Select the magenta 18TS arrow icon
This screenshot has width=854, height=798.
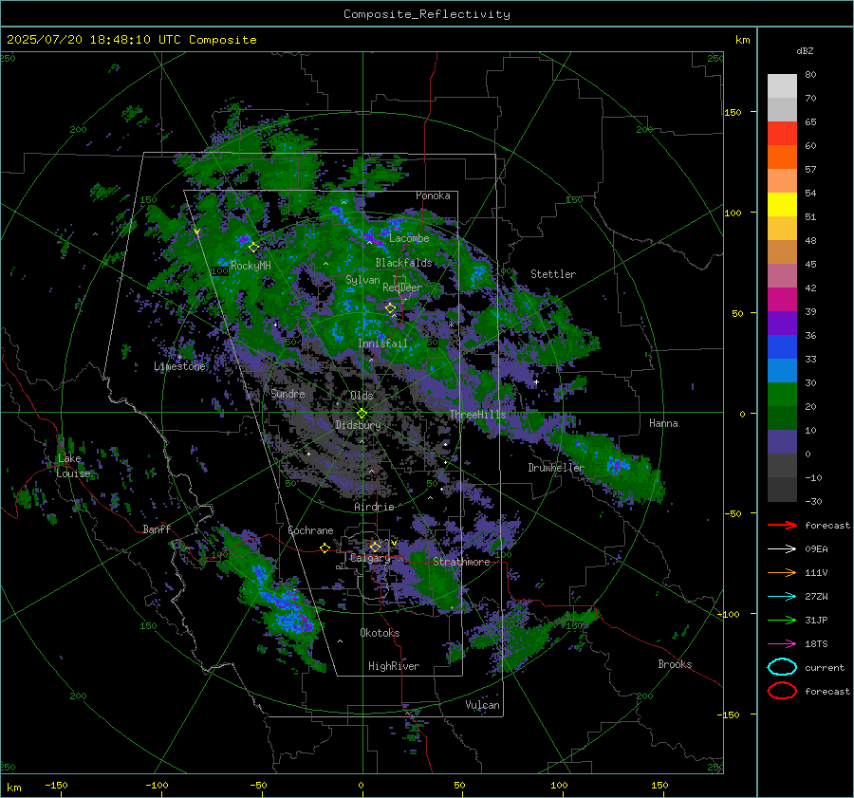pyautogui.click(x=782, y=644)
